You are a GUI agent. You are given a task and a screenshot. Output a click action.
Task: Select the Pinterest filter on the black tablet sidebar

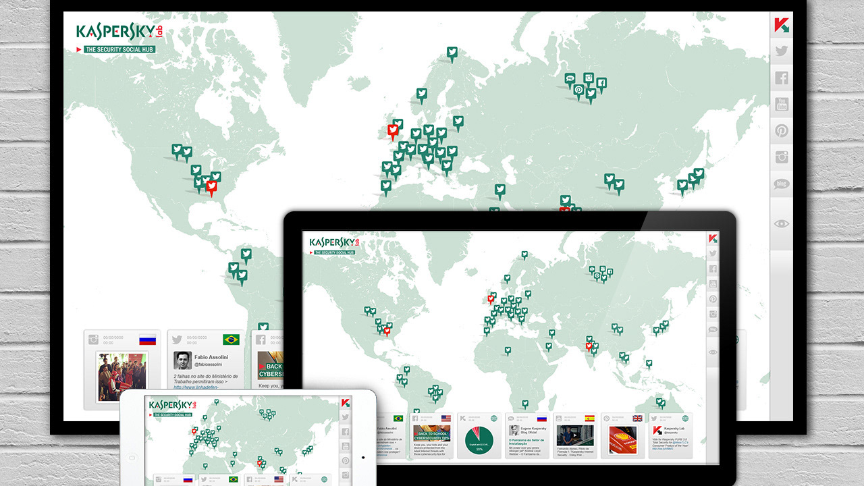pyautogui.click(x=713, y=298)
